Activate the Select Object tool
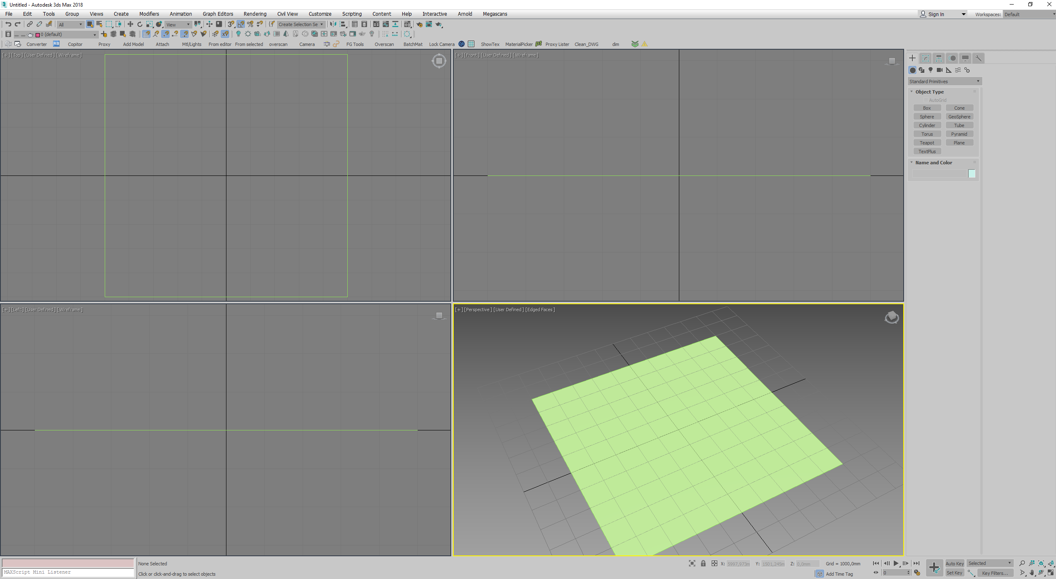 click(x=89, y=24)
